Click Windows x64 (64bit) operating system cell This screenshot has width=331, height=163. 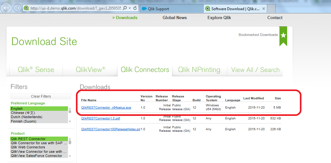[x=213, y=107]
